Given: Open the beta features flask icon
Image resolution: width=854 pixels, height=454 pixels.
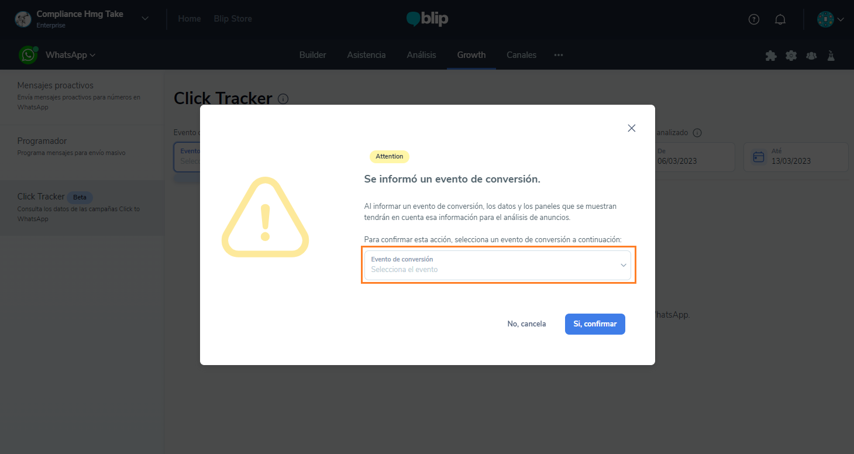Looking at the screenshot, I should [831, 56].
